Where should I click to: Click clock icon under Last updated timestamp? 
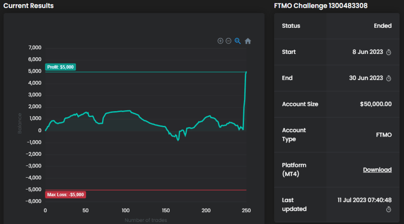[x=389, y=209]
